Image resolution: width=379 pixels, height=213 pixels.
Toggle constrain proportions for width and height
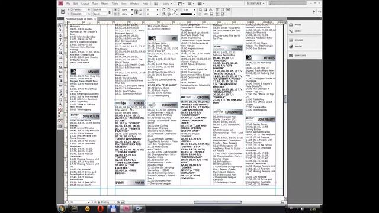[x=110, y=12]
